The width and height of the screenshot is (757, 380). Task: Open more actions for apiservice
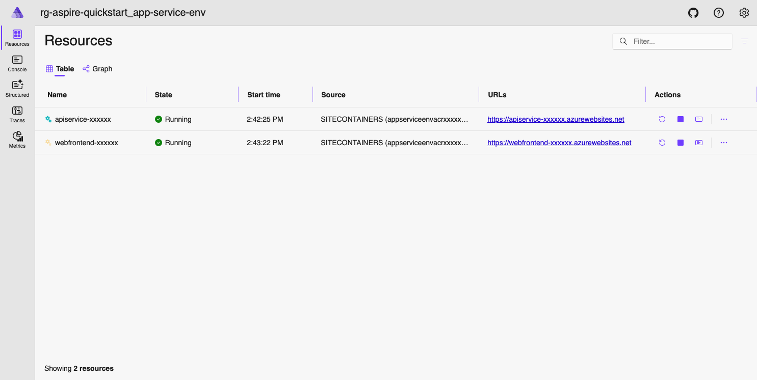click(724, 119)
